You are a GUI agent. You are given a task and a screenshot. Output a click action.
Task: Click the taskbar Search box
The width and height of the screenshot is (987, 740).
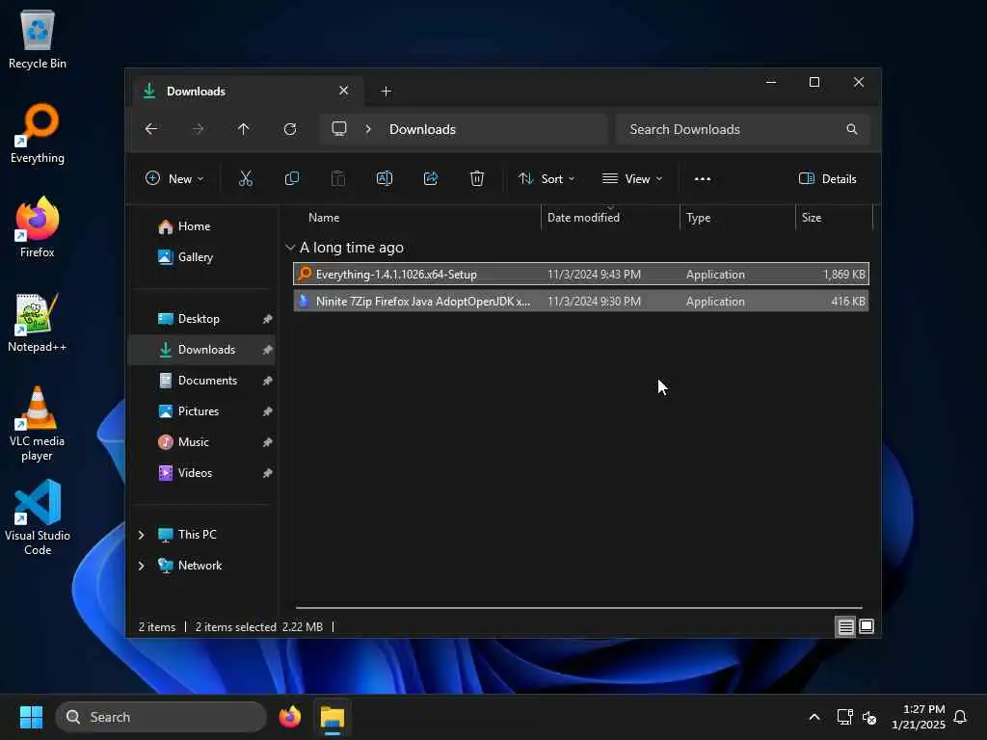pyautogui.click(x=161, y=717)
